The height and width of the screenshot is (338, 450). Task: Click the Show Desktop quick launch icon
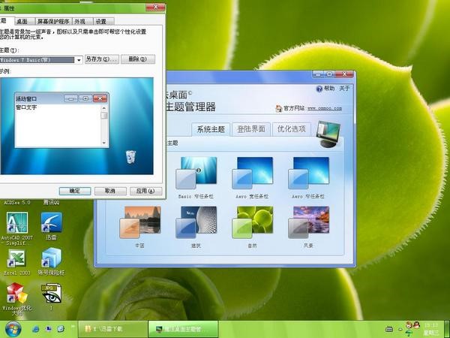(x=48, y=329)
